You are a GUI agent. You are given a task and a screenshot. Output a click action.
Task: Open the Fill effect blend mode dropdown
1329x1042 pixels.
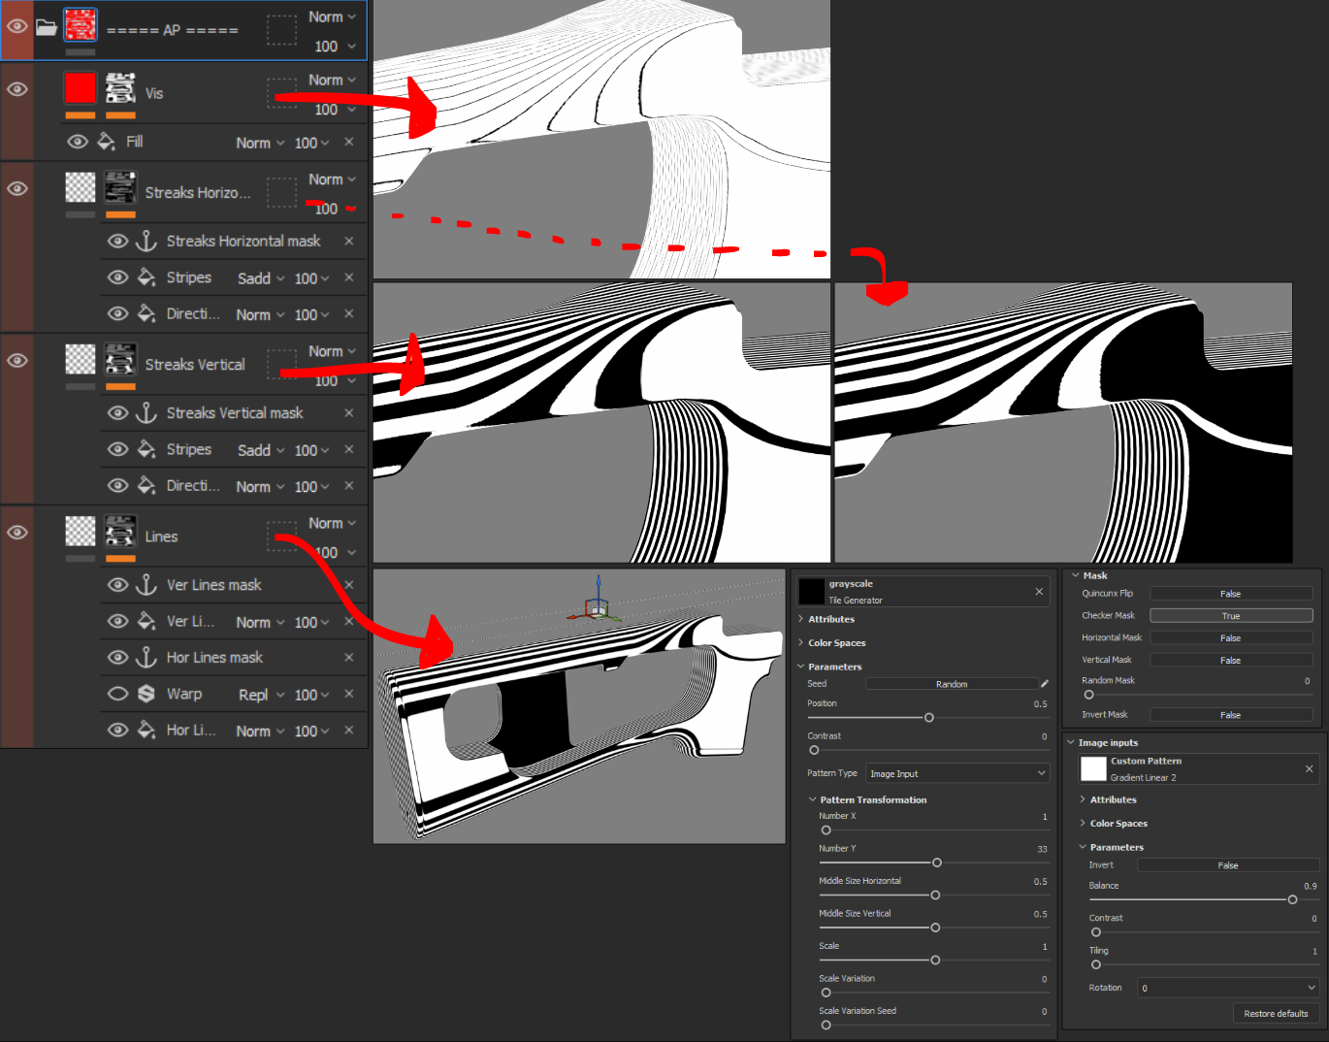coord(260,143)
